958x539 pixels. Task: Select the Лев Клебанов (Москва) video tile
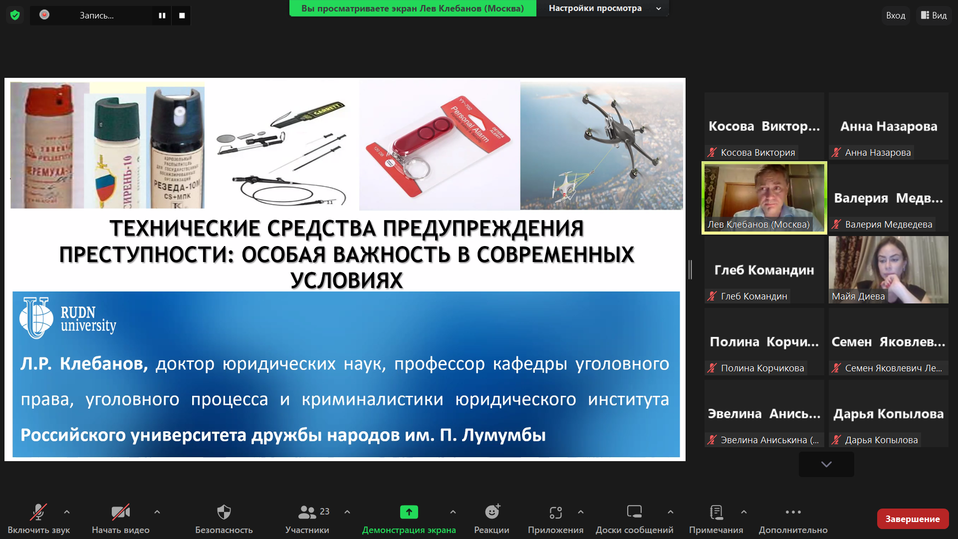coord(764,198)
